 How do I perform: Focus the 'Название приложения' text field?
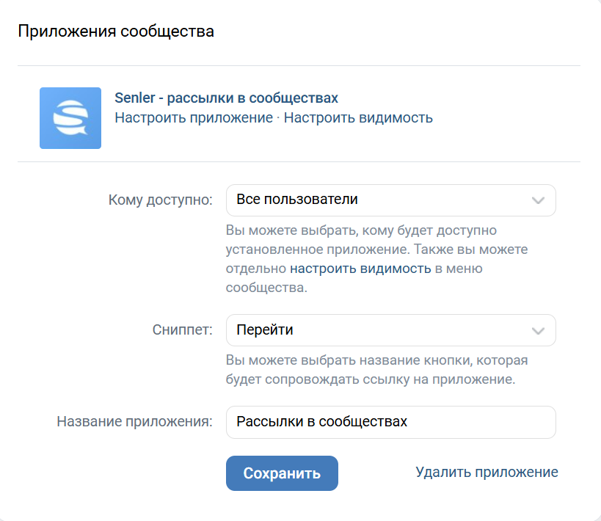(x=390, y=422)
